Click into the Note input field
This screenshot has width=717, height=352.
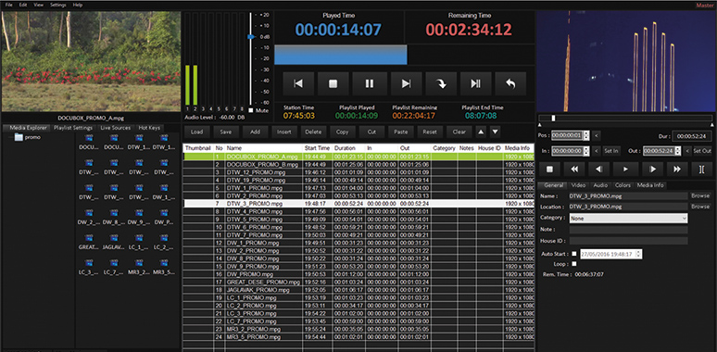[628, 230]
